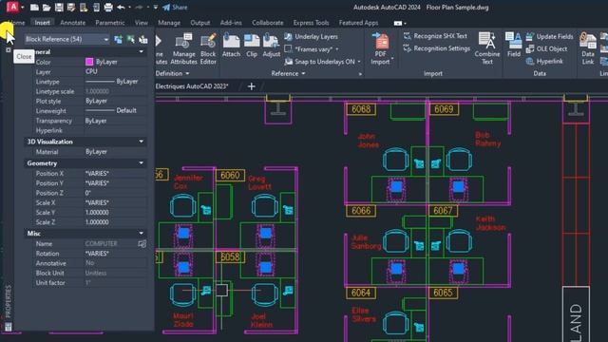Image resolution: width=608 pixels, height=342 pixels.
Task: Open the AutoCAD application menu logo
Action: click(x=12, y=7)
